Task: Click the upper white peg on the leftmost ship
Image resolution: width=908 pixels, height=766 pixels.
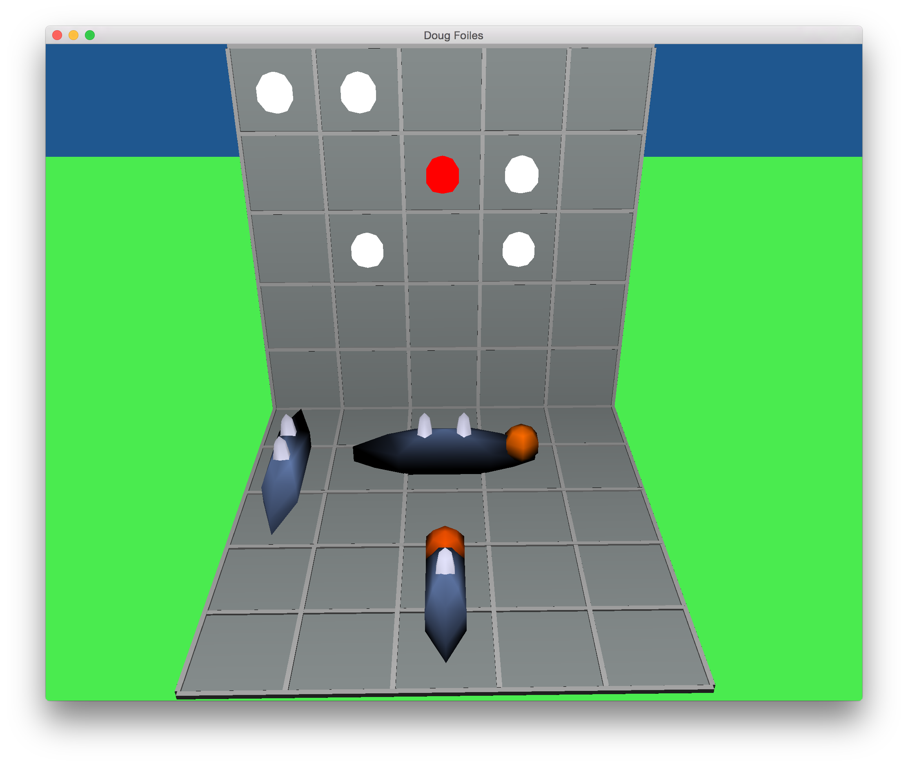Action: pyautogui.click(x=287, y=425)
